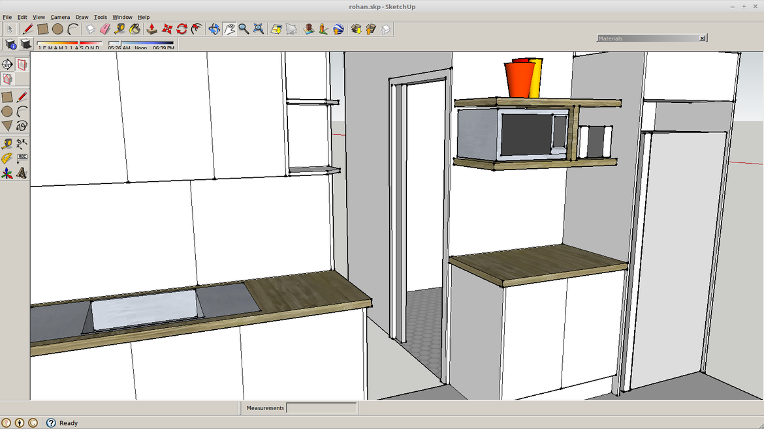Activate the Push/Pull tool
The height and width of the screenshot is (429, 764).
151,29
